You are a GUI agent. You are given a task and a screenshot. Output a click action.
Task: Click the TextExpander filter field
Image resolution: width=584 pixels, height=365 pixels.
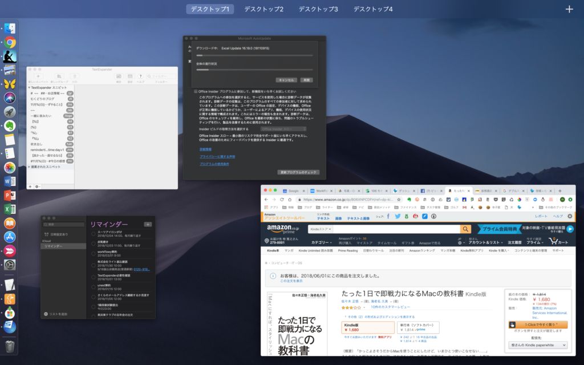161,76
